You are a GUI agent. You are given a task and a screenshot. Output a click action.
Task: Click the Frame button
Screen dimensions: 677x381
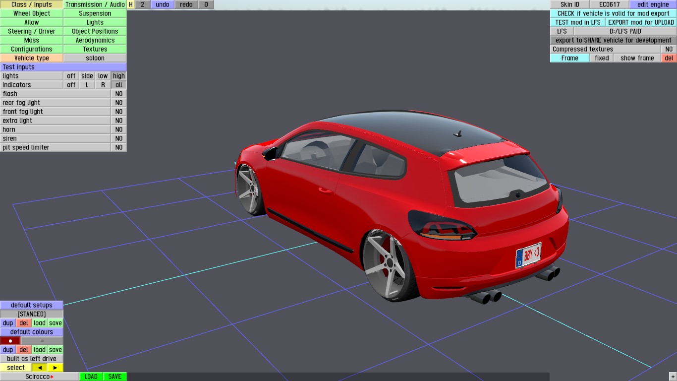(x=570, y=58)
